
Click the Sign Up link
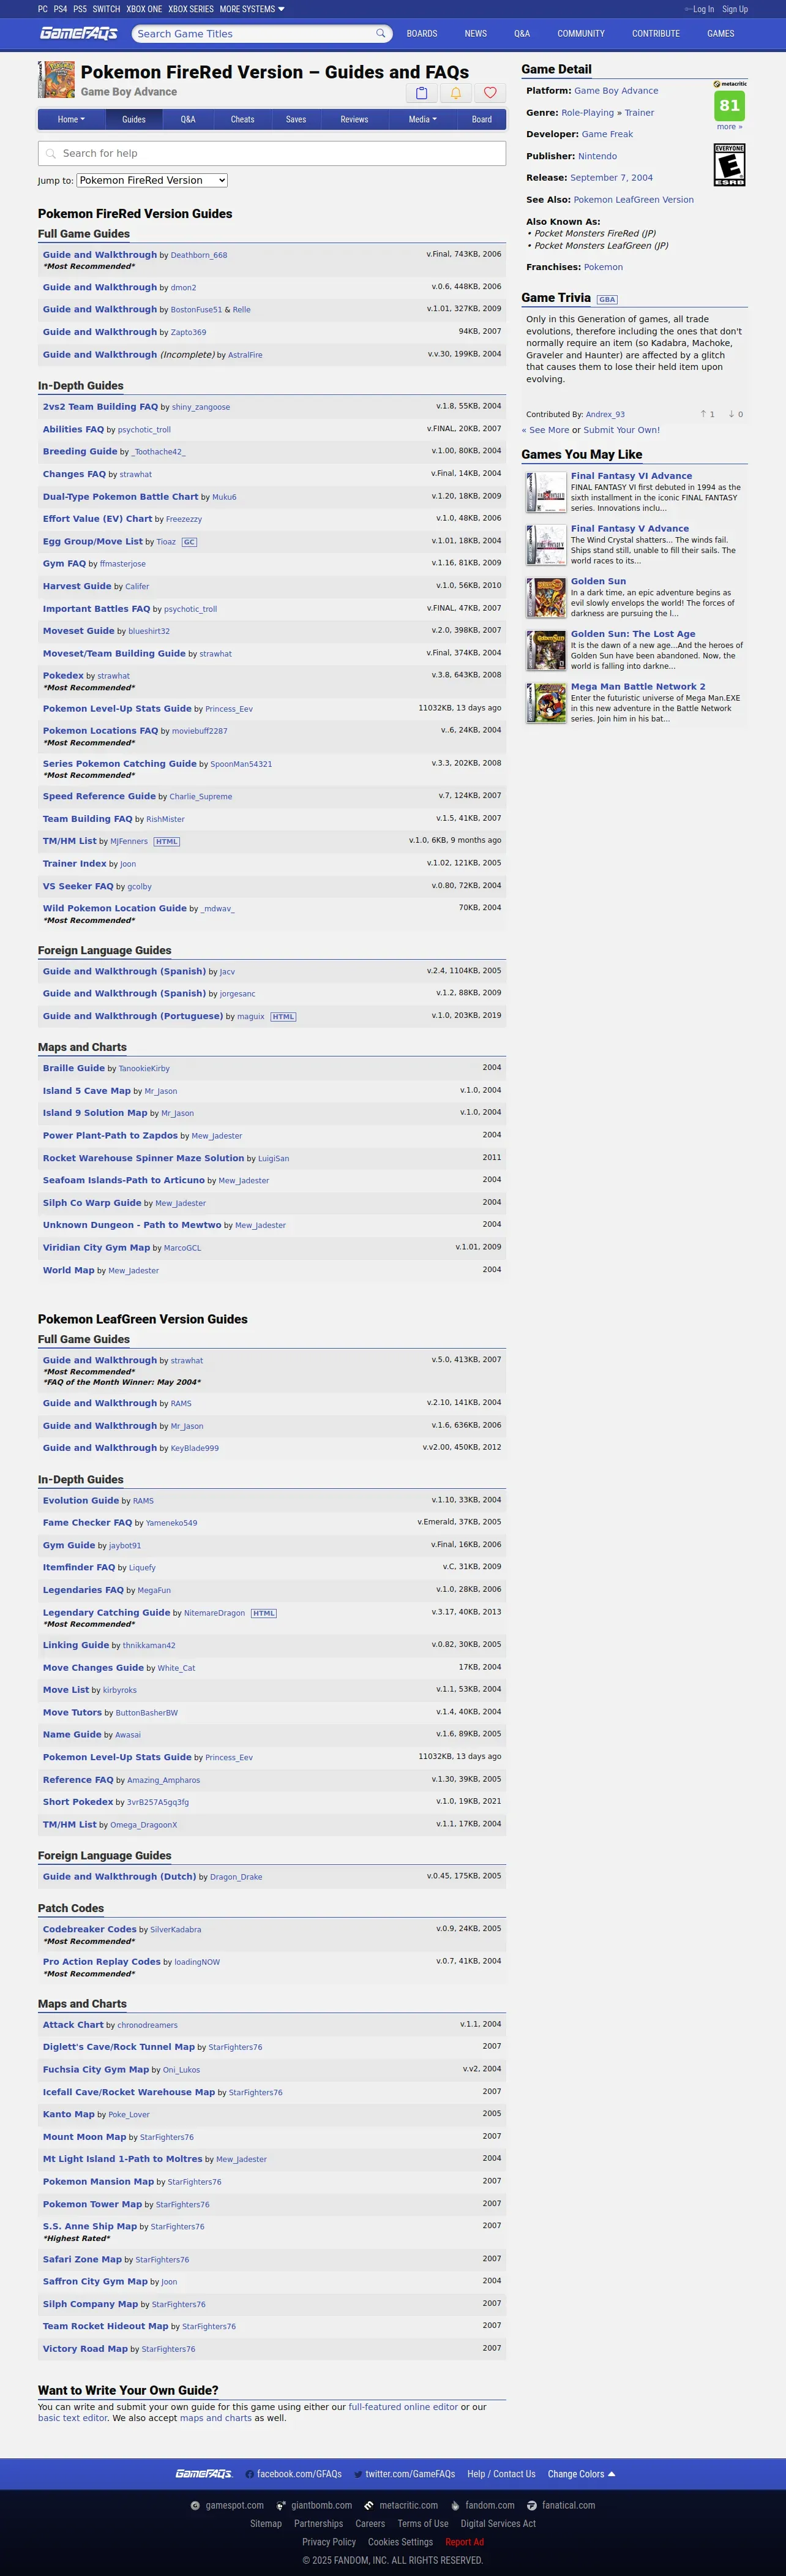pyautogui.click(x=735, y=9)
